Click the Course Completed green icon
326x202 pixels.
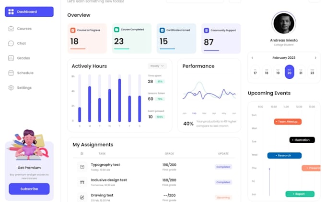[116, 30]
